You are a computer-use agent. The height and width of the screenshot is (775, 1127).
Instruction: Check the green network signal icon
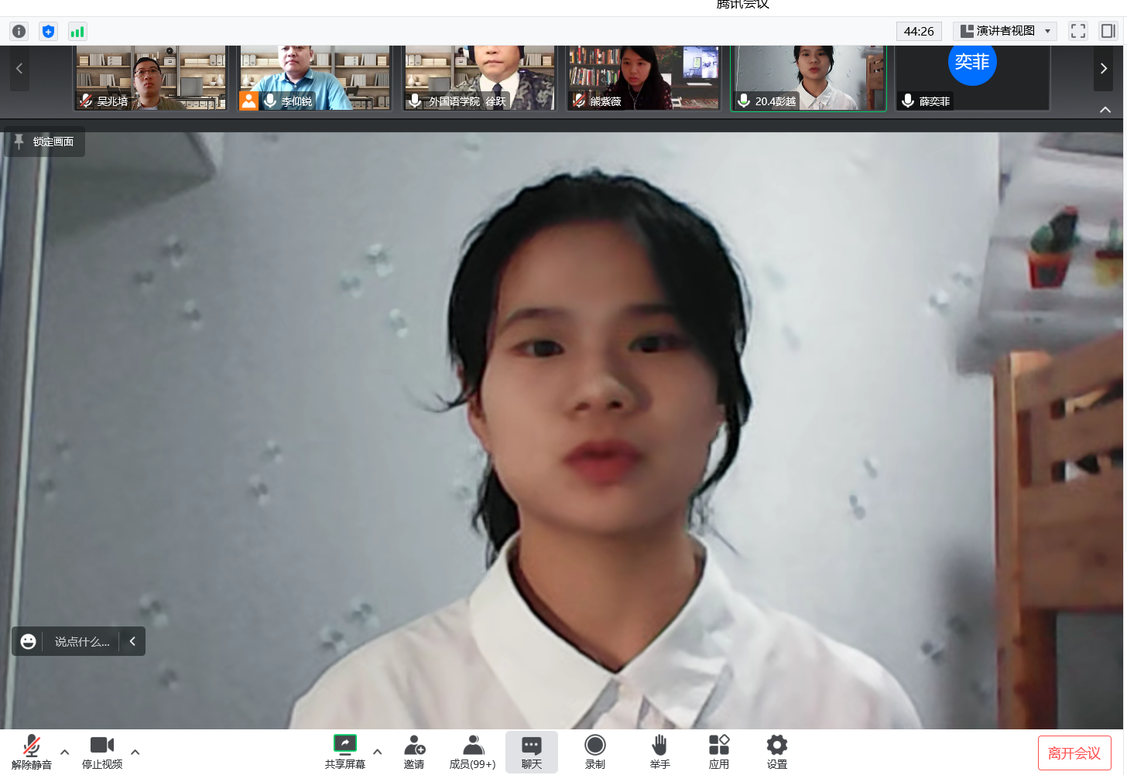tap(77, 31)
